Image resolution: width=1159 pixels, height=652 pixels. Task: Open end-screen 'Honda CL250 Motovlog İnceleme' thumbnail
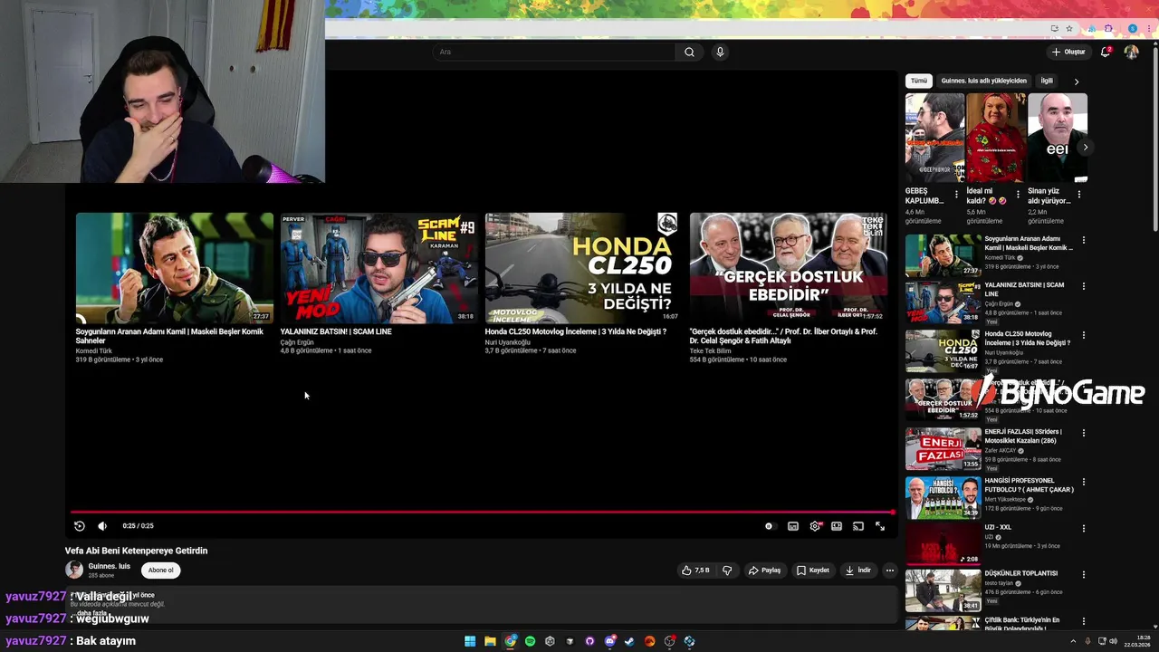584,268
